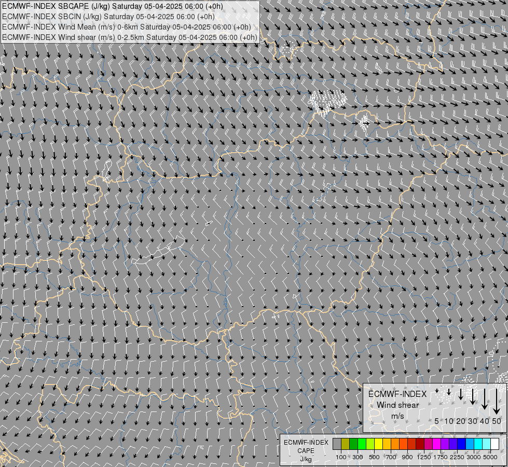Click the SBCIN (J/kg) title line
508x467 pixels.
pyautogui.click(x=108, y=17)
